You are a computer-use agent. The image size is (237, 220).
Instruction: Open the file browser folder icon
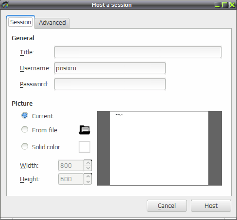click(85, 130)
